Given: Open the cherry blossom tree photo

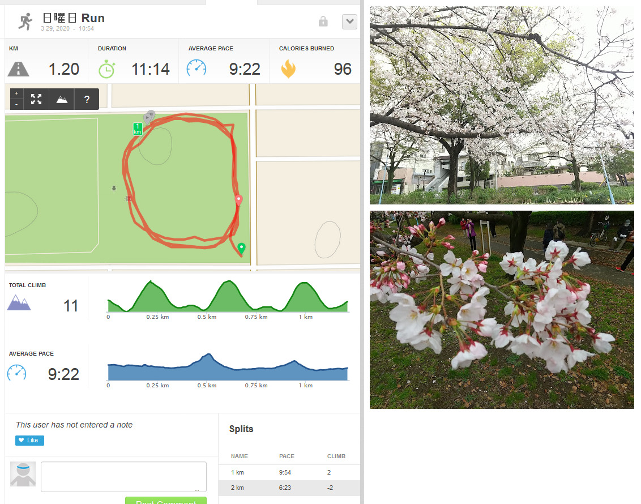Looking at the screenshot, I should 502,105.
